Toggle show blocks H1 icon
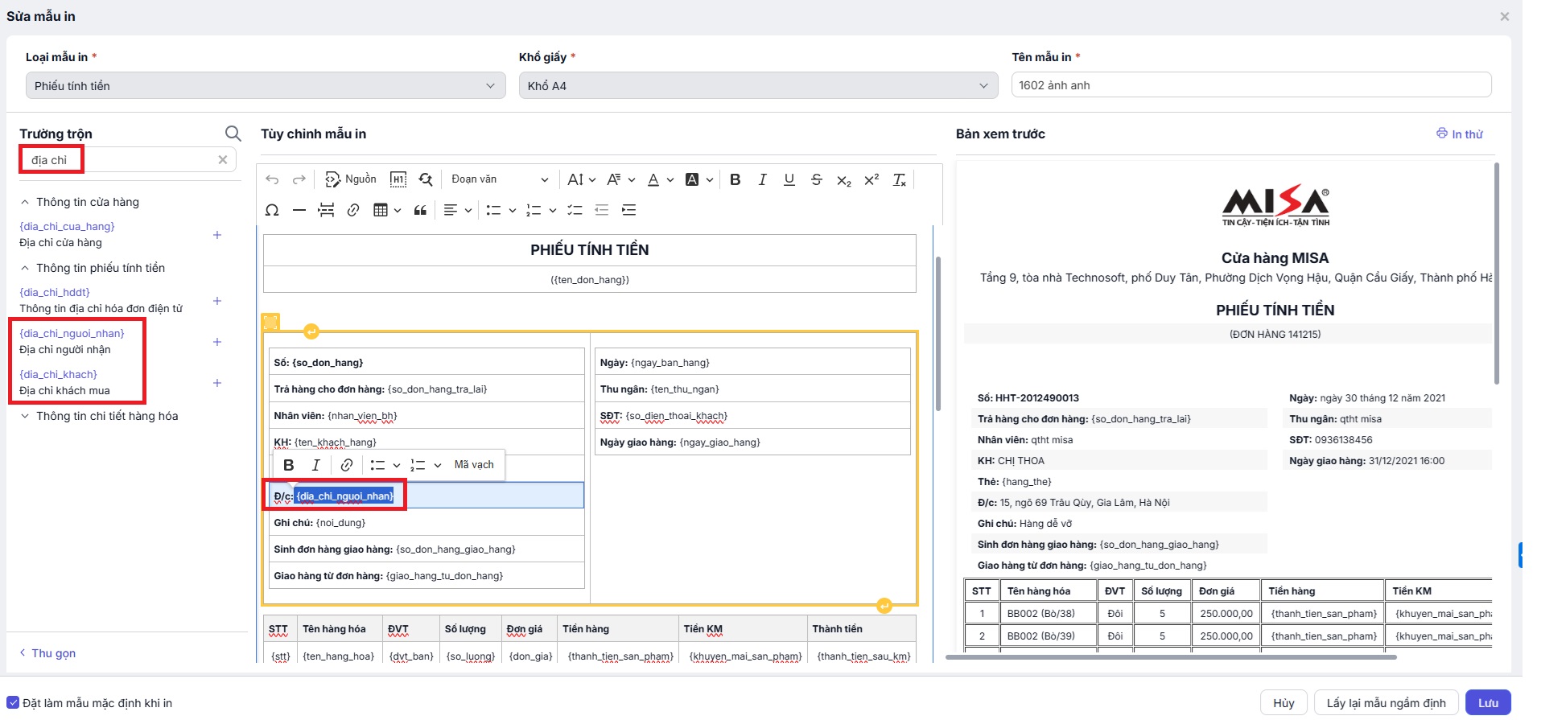The width and height of the screenshot is (1541, 720). pos(398,179)
